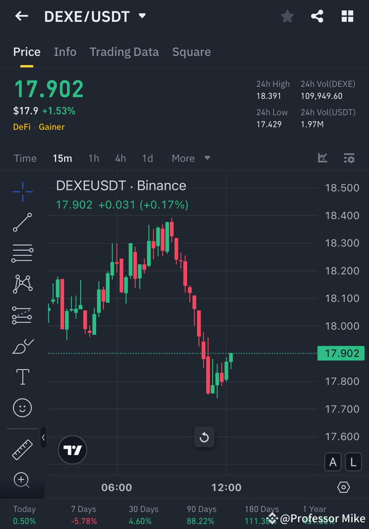
Task: Enable auto scale with the A button
Action: point(333,462)
